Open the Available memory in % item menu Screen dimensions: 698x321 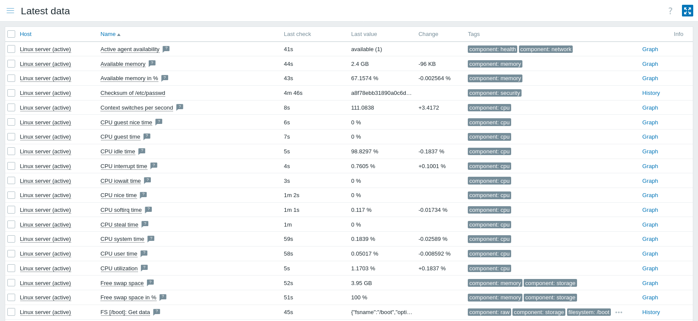[129, 78]
